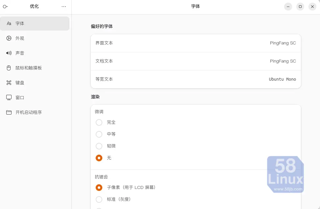Click the 字体 font icon in sidebar
Image resolution: width=320 pixels, height=209 pixels.
[9, 23]
